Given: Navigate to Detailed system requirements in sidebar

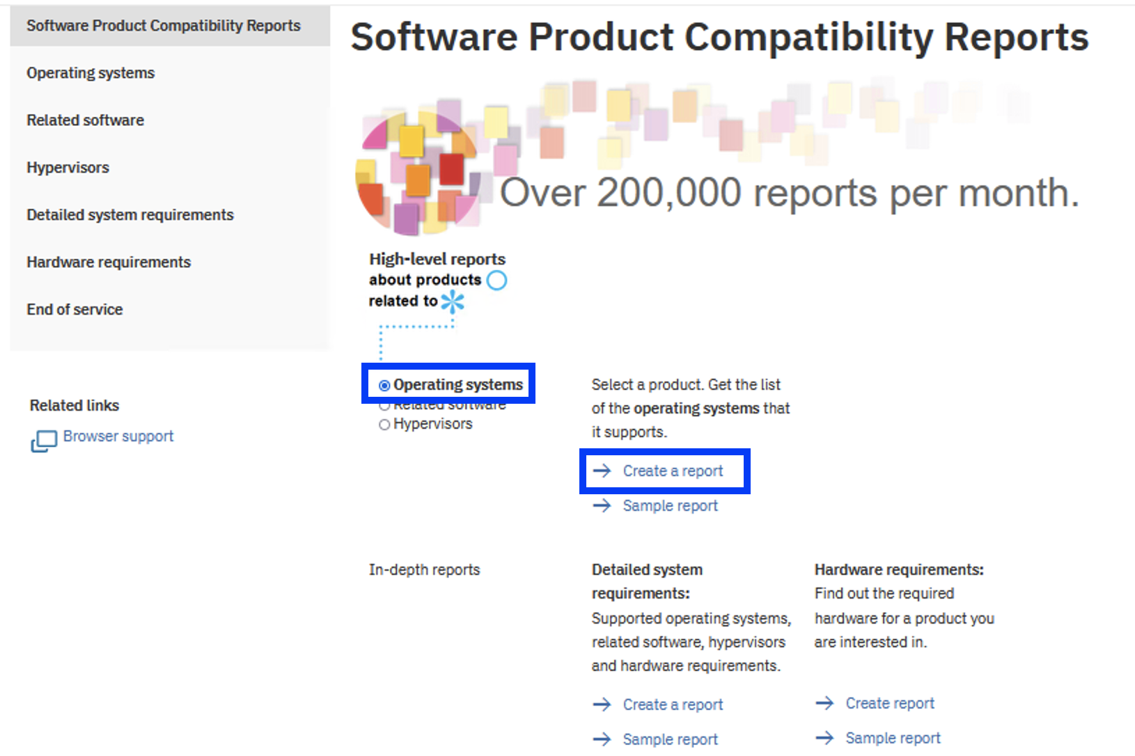Looking at the screenshot, I should click(x=130, y=215).
